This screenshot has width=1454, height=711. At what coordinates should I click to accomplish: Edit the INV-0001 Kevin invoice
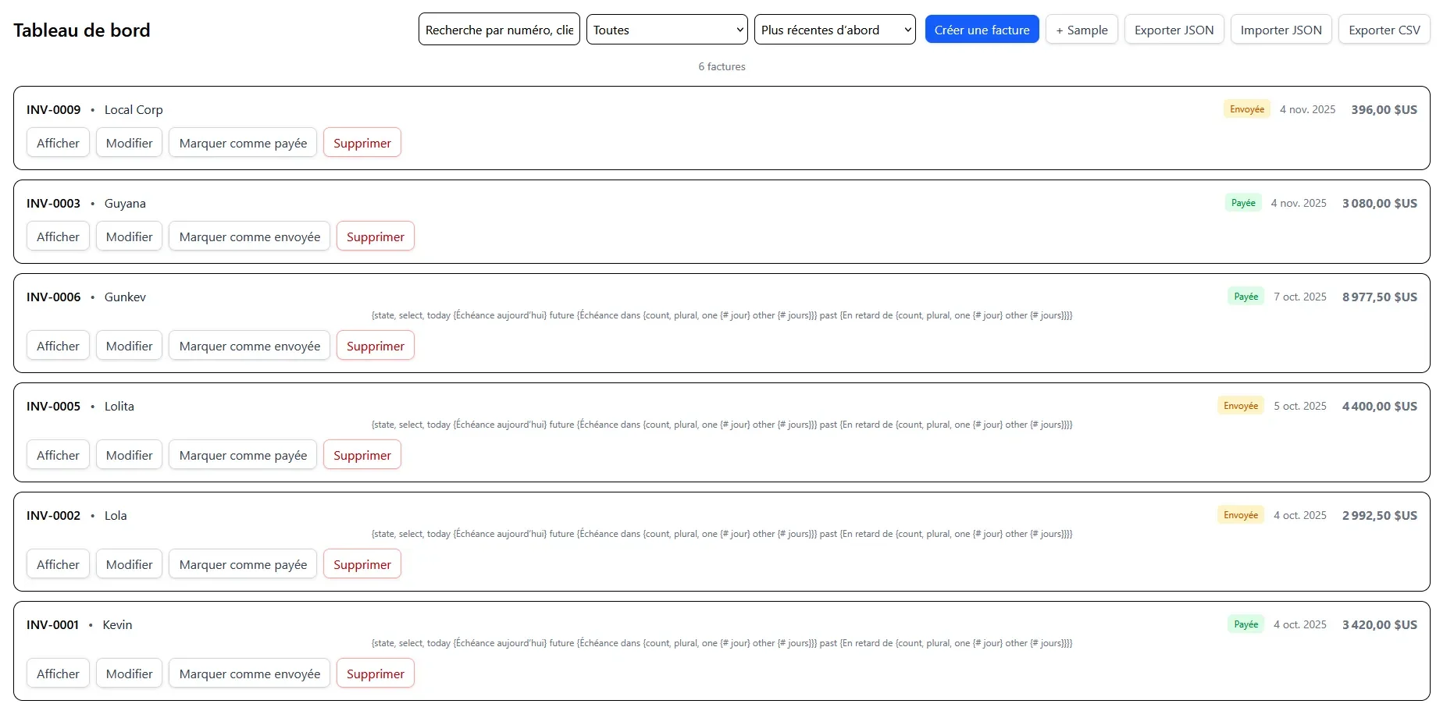click(129, 674)
